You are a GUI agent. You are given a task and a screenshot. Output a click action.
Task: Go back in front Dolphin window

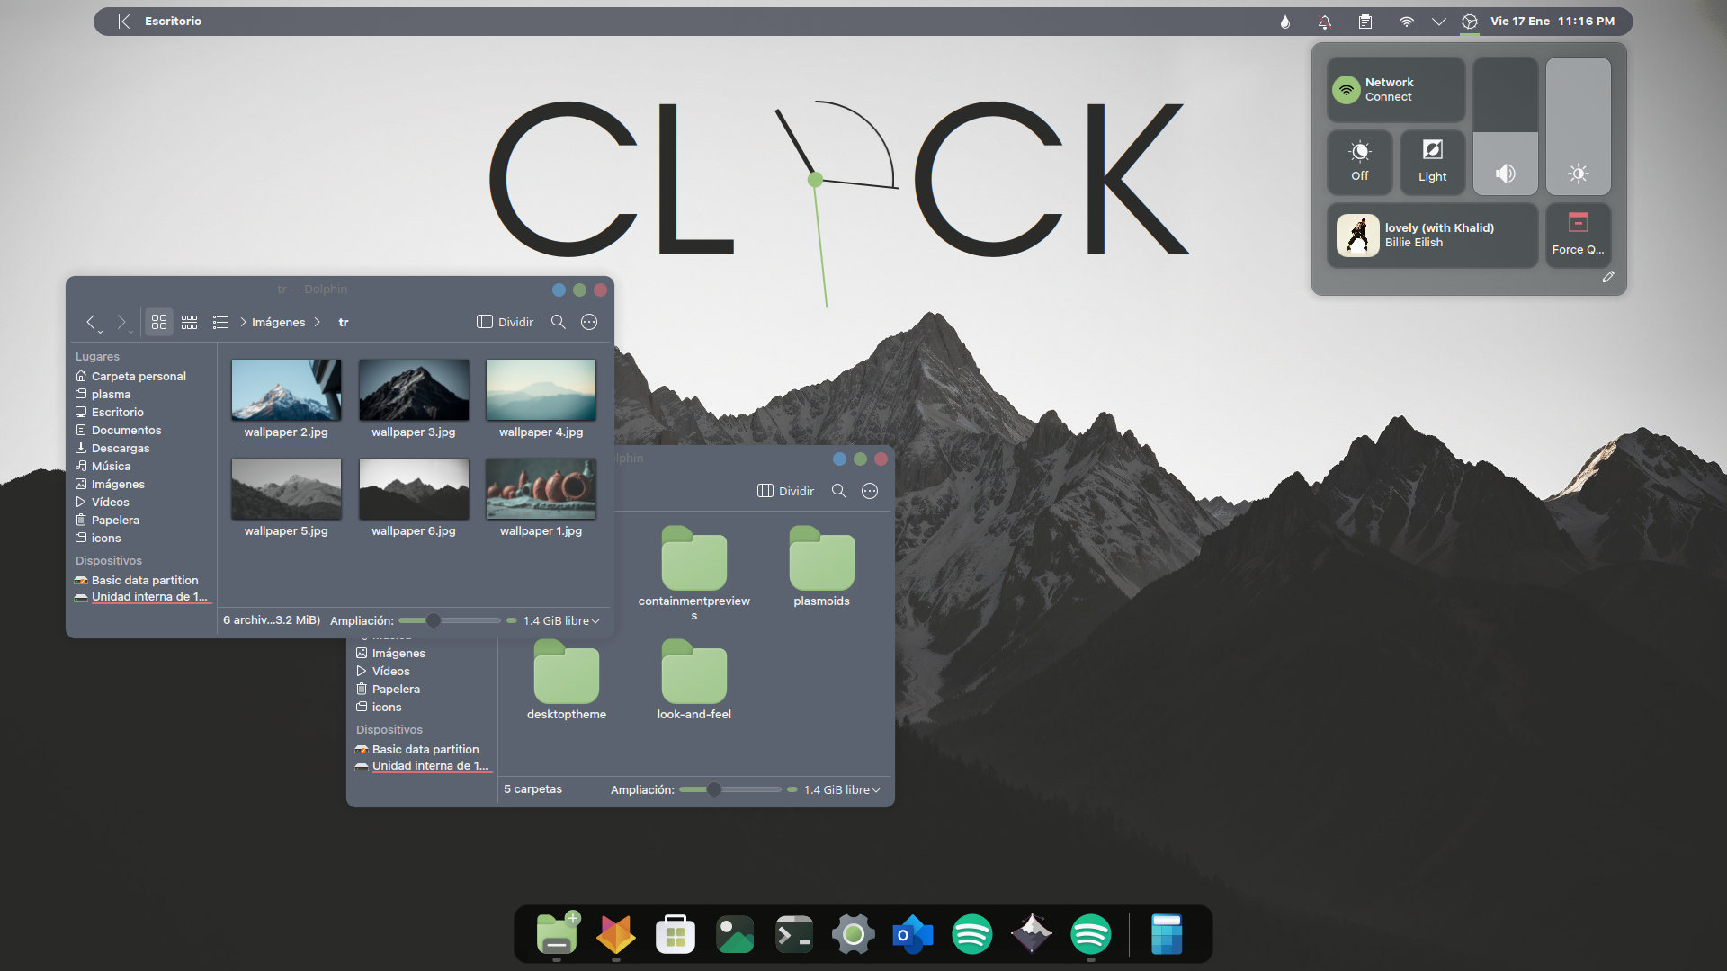pos(91,322)
